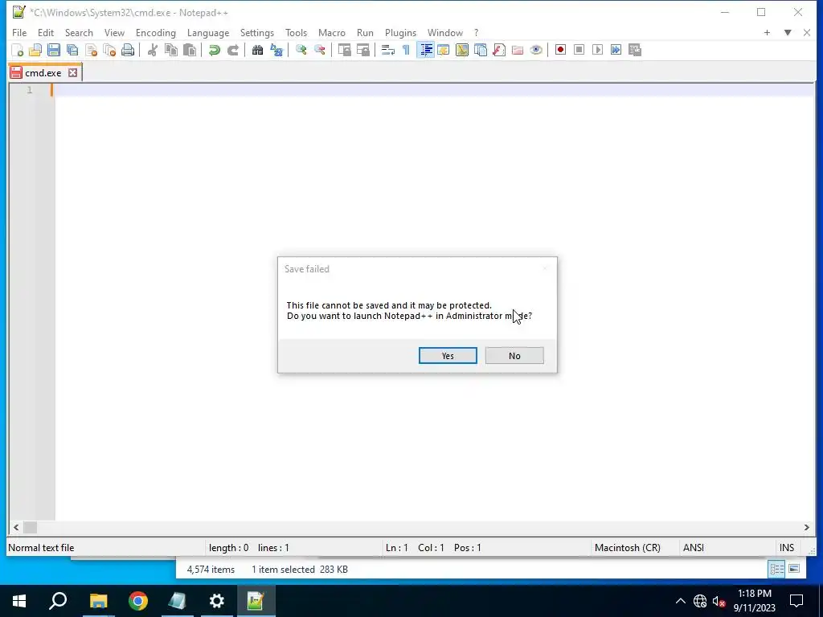
Task: Open the Window menu
Action: (x=445, y=32)
